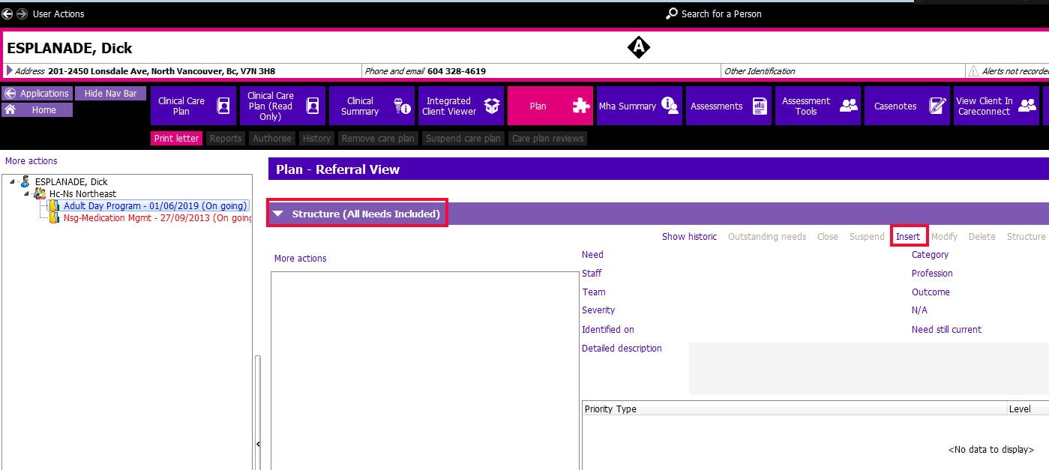The width and height of the screenshot is (1049, 470).
Task: Click the back arrow icon beside User Actions
Action: (7, 13)
